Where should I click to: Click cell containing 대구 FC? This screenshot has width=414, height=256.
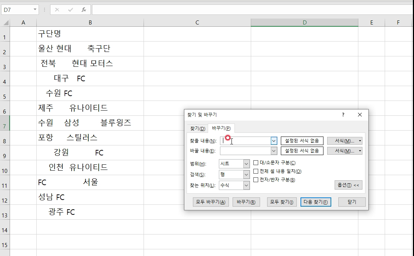(x=90, y=78)
